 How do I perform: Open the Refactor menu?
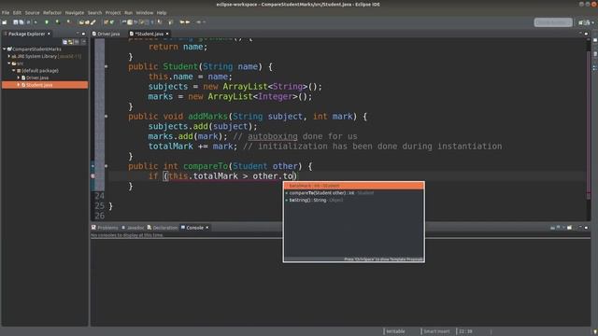52,12
